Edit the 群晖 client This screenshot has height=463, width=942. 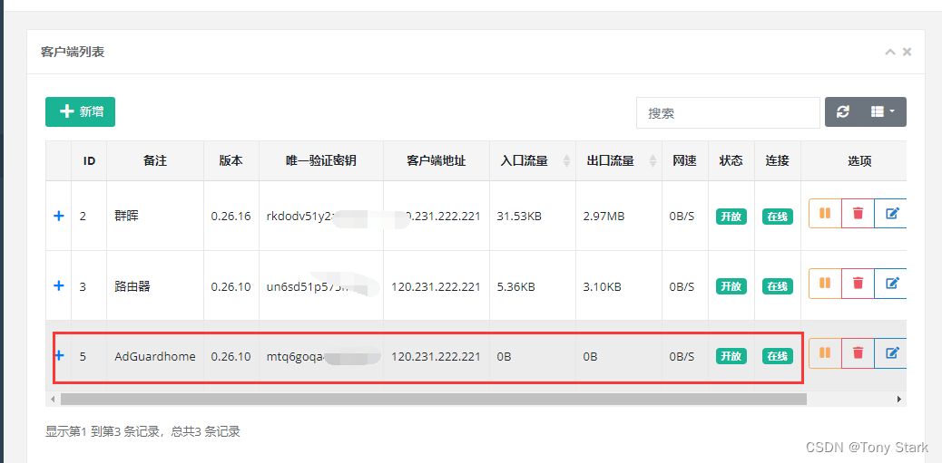(890, 214)
